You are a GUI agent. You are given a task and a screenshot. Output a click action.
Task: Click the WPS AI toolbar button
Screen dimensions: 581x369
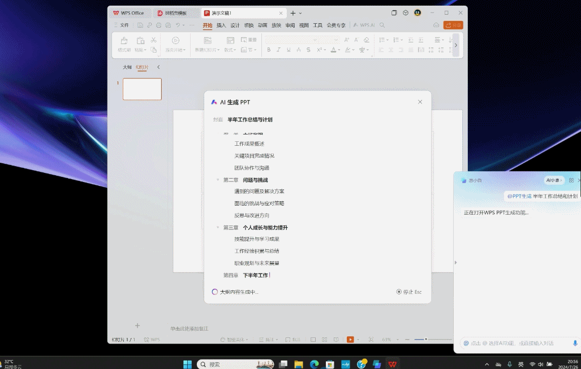point(364,25)
